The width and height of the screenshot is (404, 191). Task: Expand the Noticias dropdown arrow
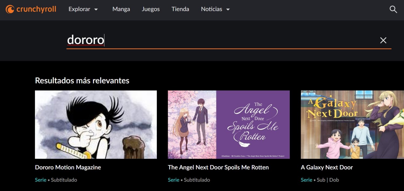tap(228, 9)
